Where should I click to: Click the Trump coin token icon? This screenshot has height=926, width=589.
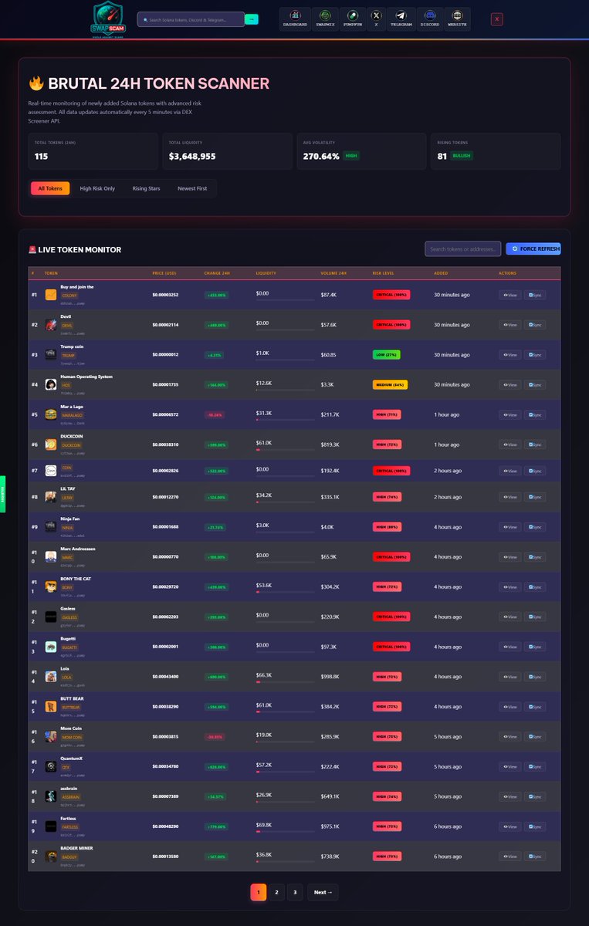click(51, 355)
